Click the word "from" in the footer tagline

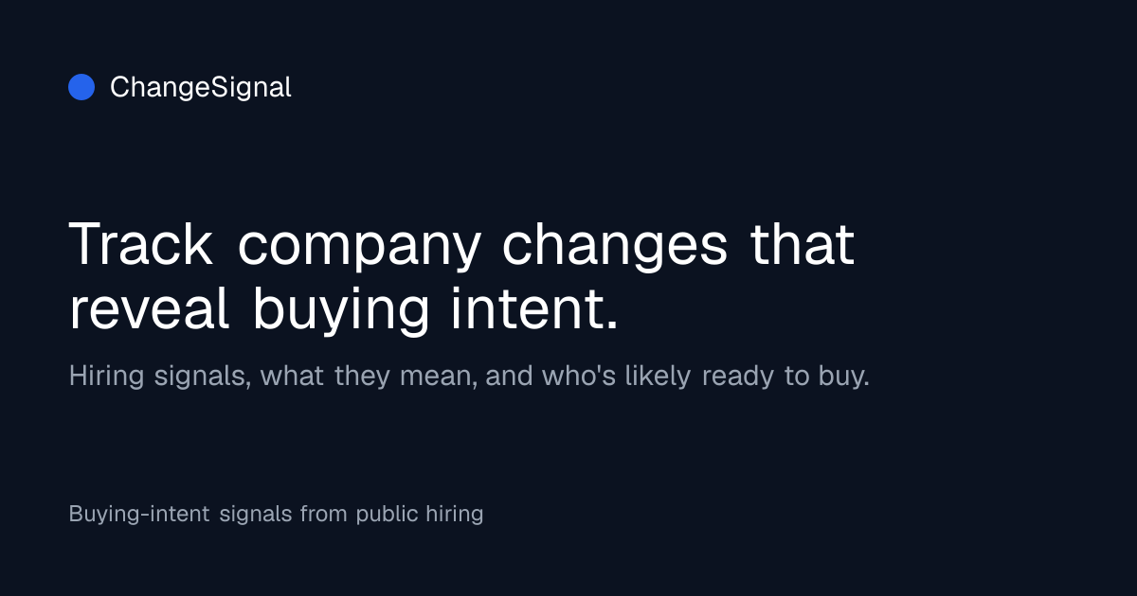pyautogui.click(x=324, y=515)
